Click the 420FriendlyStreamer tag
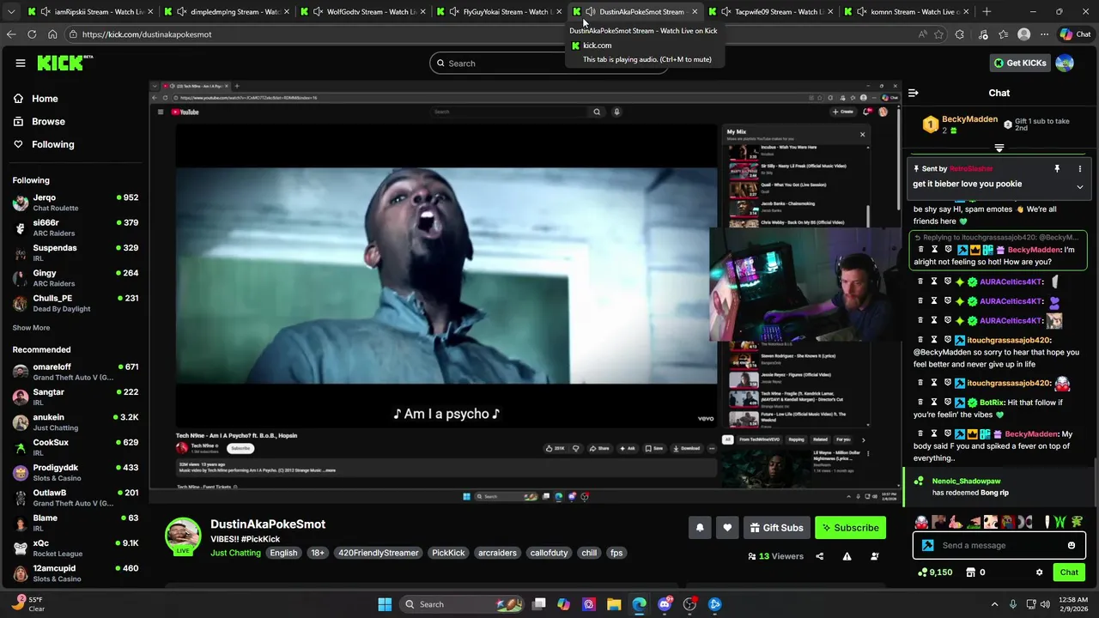The width and height of the screenshot is (1099, 618). click(x=378, y=553)
